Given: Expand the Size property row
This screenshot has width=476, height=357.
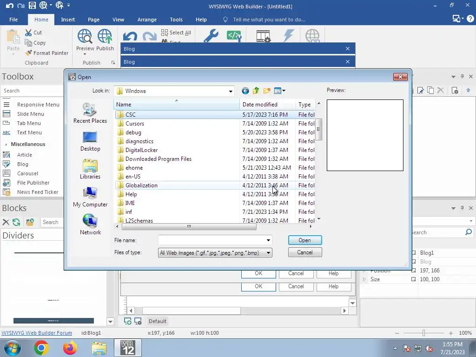Looking at the screenshot, I should click(x=364, y=279).
